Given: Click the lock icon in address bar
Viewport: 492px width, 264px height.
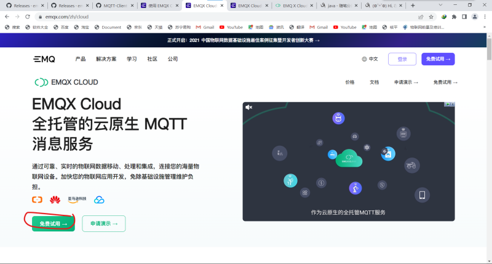Looking at the screenshot, I should pyautogui.click(x=40, y=17).
